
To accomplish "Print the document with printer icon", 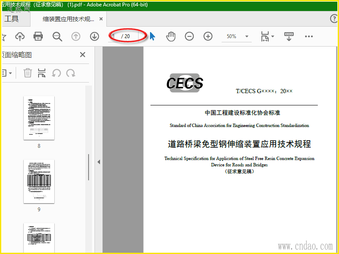I will 38,36.
